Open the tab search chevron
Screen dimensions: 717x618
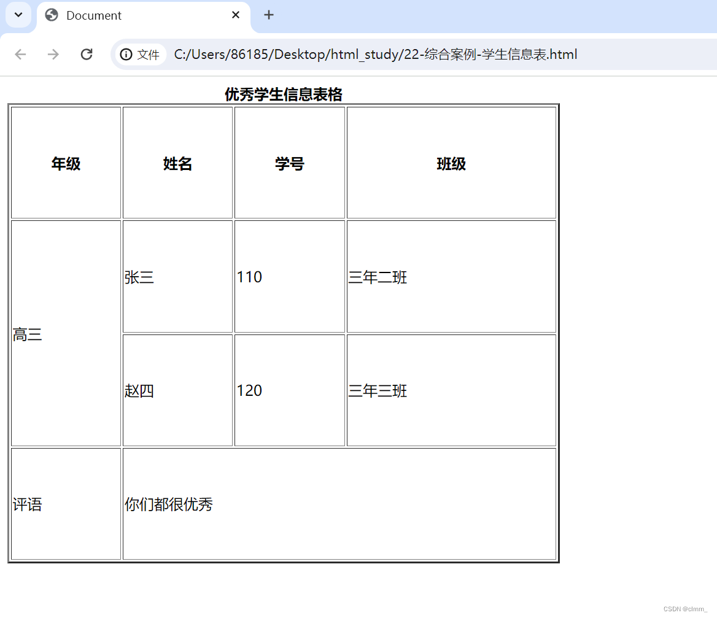[17, 15]
